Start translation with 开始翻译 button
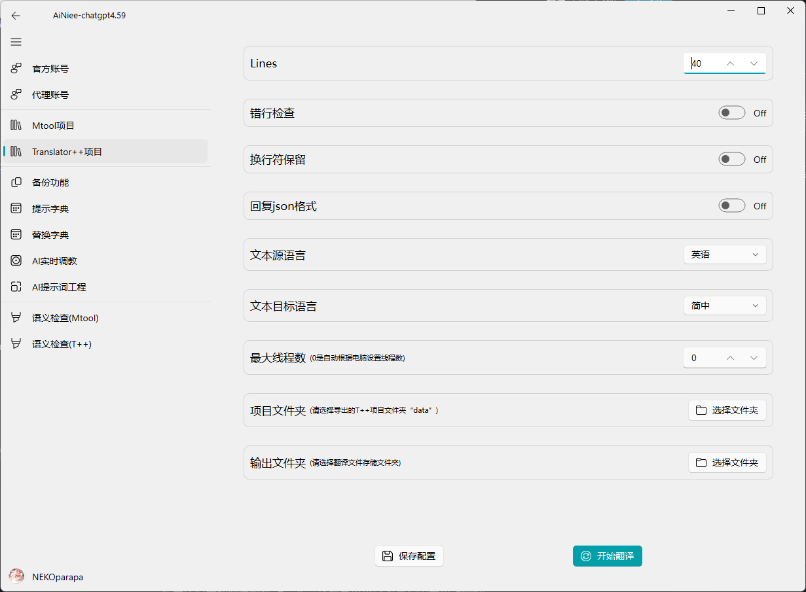The width and height of the screenshot is (806, 592). pos(608,556)
